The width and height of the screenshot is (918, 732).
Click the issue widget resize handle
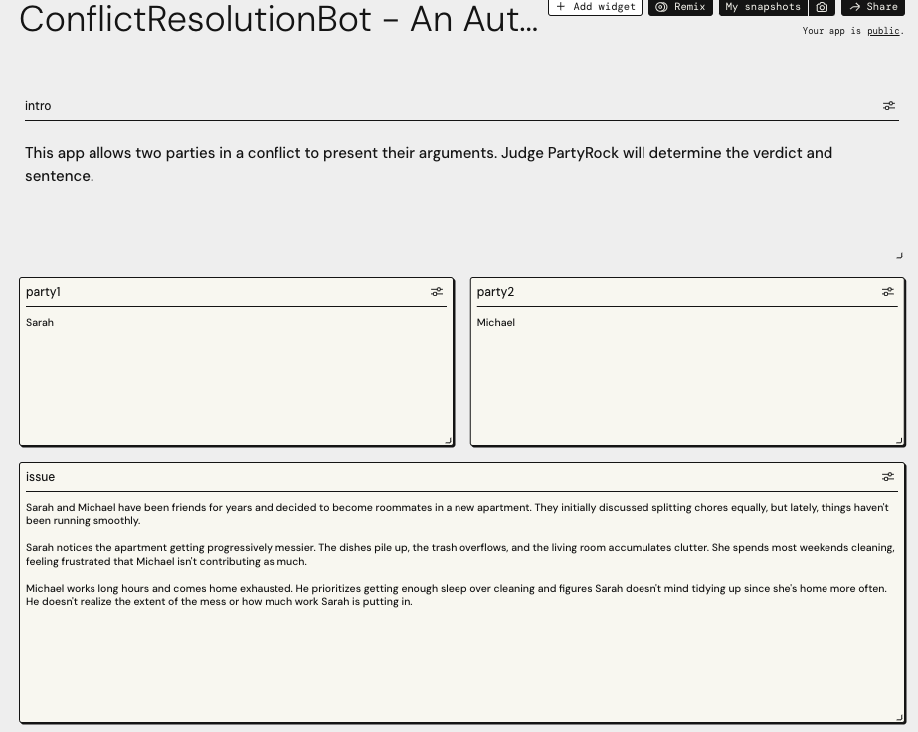pyautogui.click(x=900, y=717)
